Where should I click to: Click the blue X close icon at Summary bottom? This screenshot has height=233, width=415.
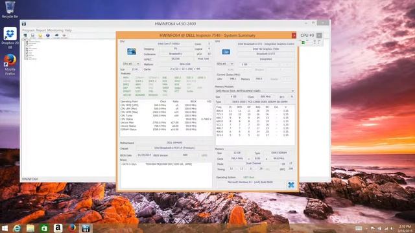pos(291,185)
